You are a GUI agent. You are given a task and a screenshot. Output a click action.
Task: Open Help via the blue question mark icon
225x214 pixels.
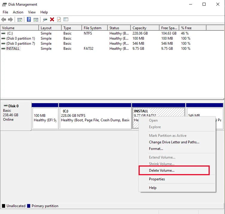29,20
